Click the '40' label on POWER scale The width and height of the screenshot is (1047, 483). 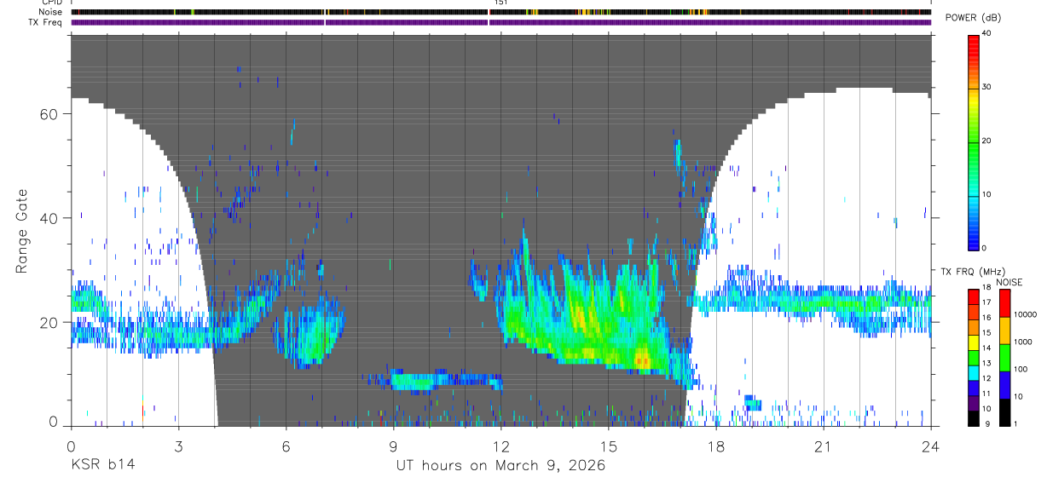click(986, 33)
